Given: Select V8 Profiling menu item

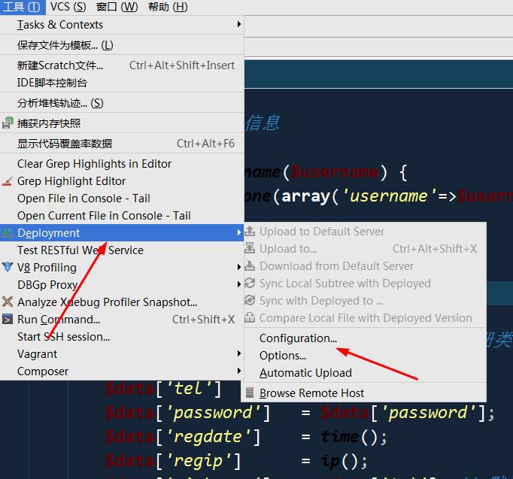Looking at the screenshot, I should (122, 268).
